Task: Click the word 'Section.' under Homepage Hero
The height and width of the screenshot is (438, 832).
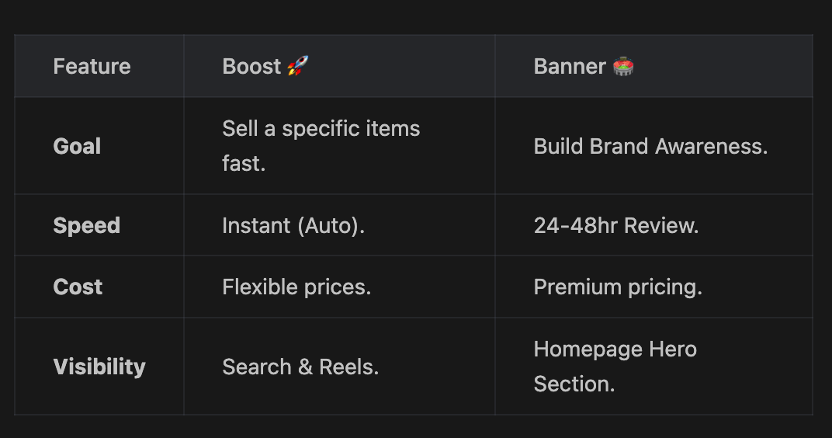Action: tap(574, 384)
